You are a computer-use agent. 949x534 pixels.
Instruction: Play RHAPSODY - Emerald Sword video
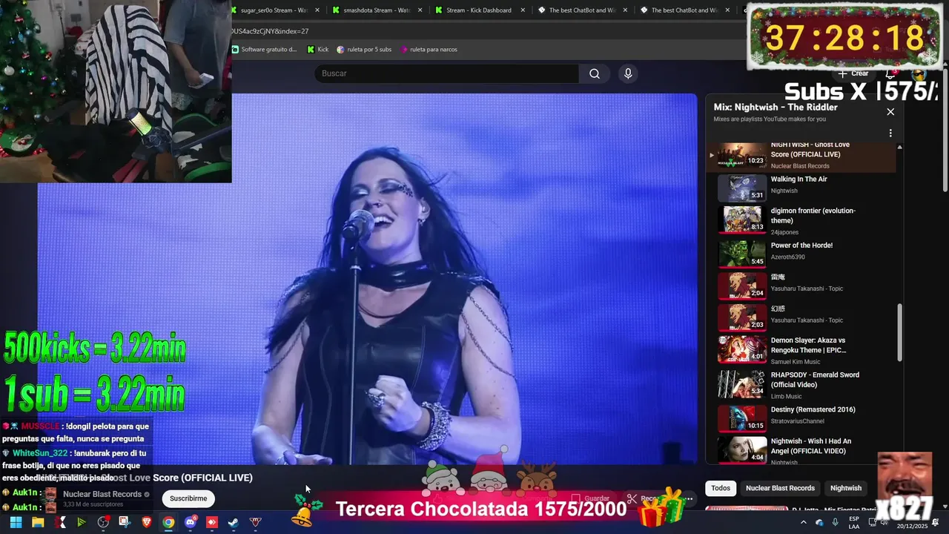point(801,384)
